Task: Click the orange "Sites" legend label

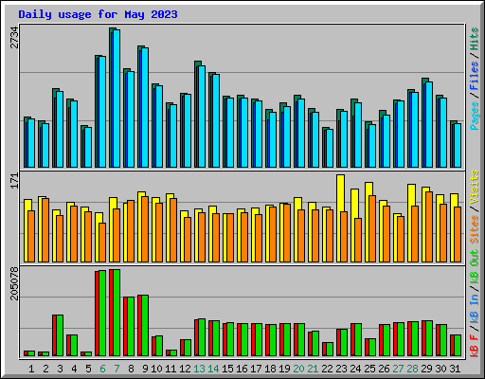Action: pos(475,229)
